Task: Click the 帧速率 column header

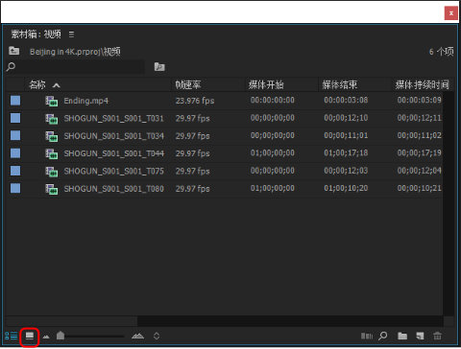Action: (x=188, y=85)
